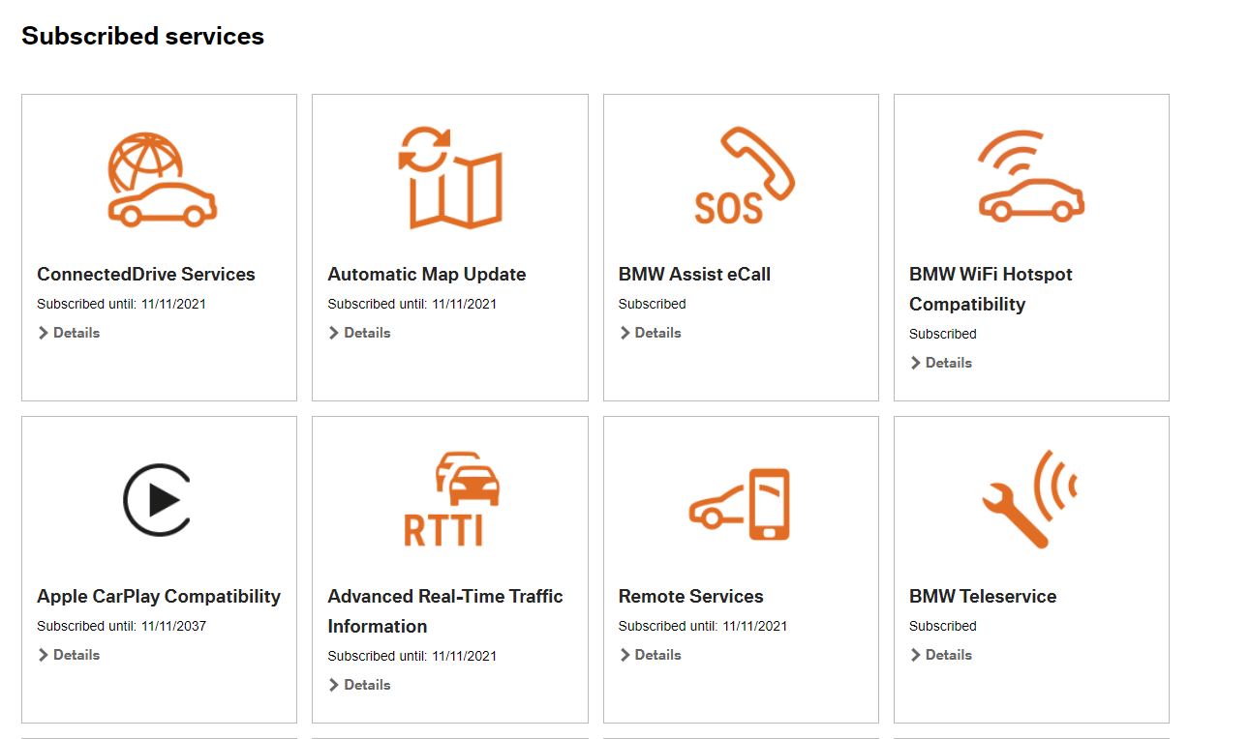The image size is (1250, 739).
Task: Click Automatic Map Update's subscription date text
Action: click(412, 304)
